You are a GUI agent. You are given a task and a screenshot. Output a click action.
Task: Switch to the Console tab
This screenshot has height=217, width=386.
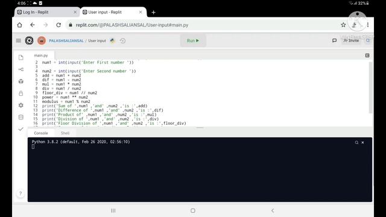click(41, 133)
